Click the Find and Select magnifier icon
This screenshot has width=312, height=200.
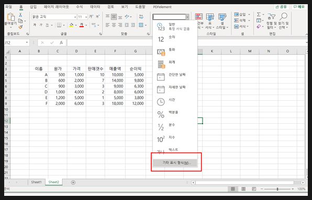tap(283, 17)
